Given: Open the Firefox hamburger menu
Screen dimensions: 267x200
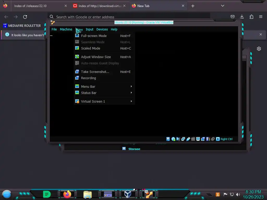Looking at the screenshot, I should pyautogui.click(x=261, y=17).
